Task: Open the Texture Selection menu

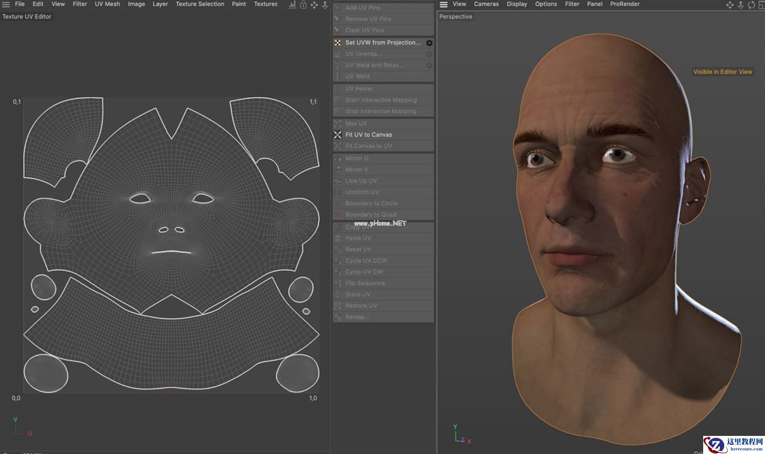Action: pyautogui.click(x=200, y=4)
